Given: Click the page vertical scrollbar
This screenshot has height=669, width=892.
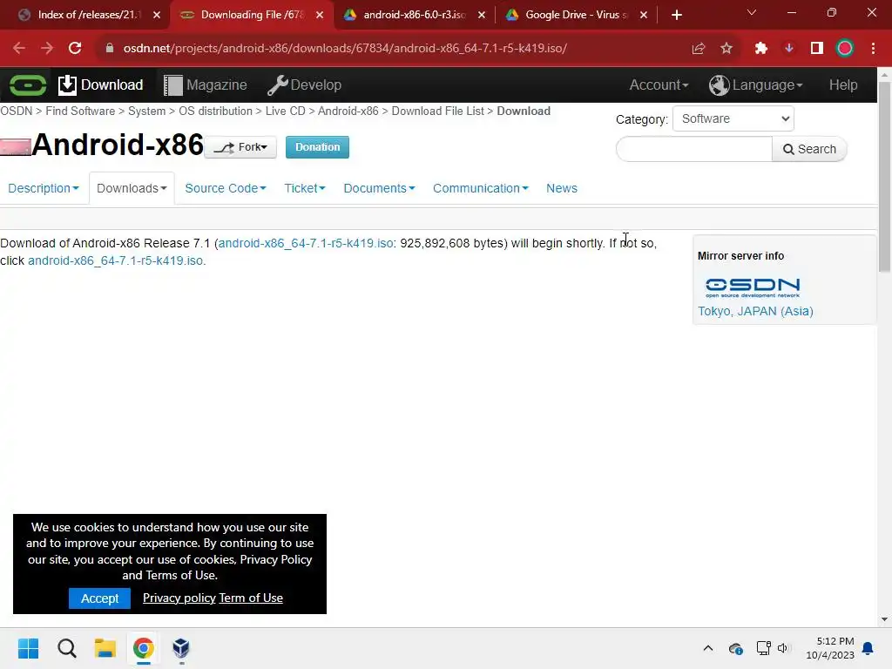Looking at the screenshot, I should coord(885,177).
